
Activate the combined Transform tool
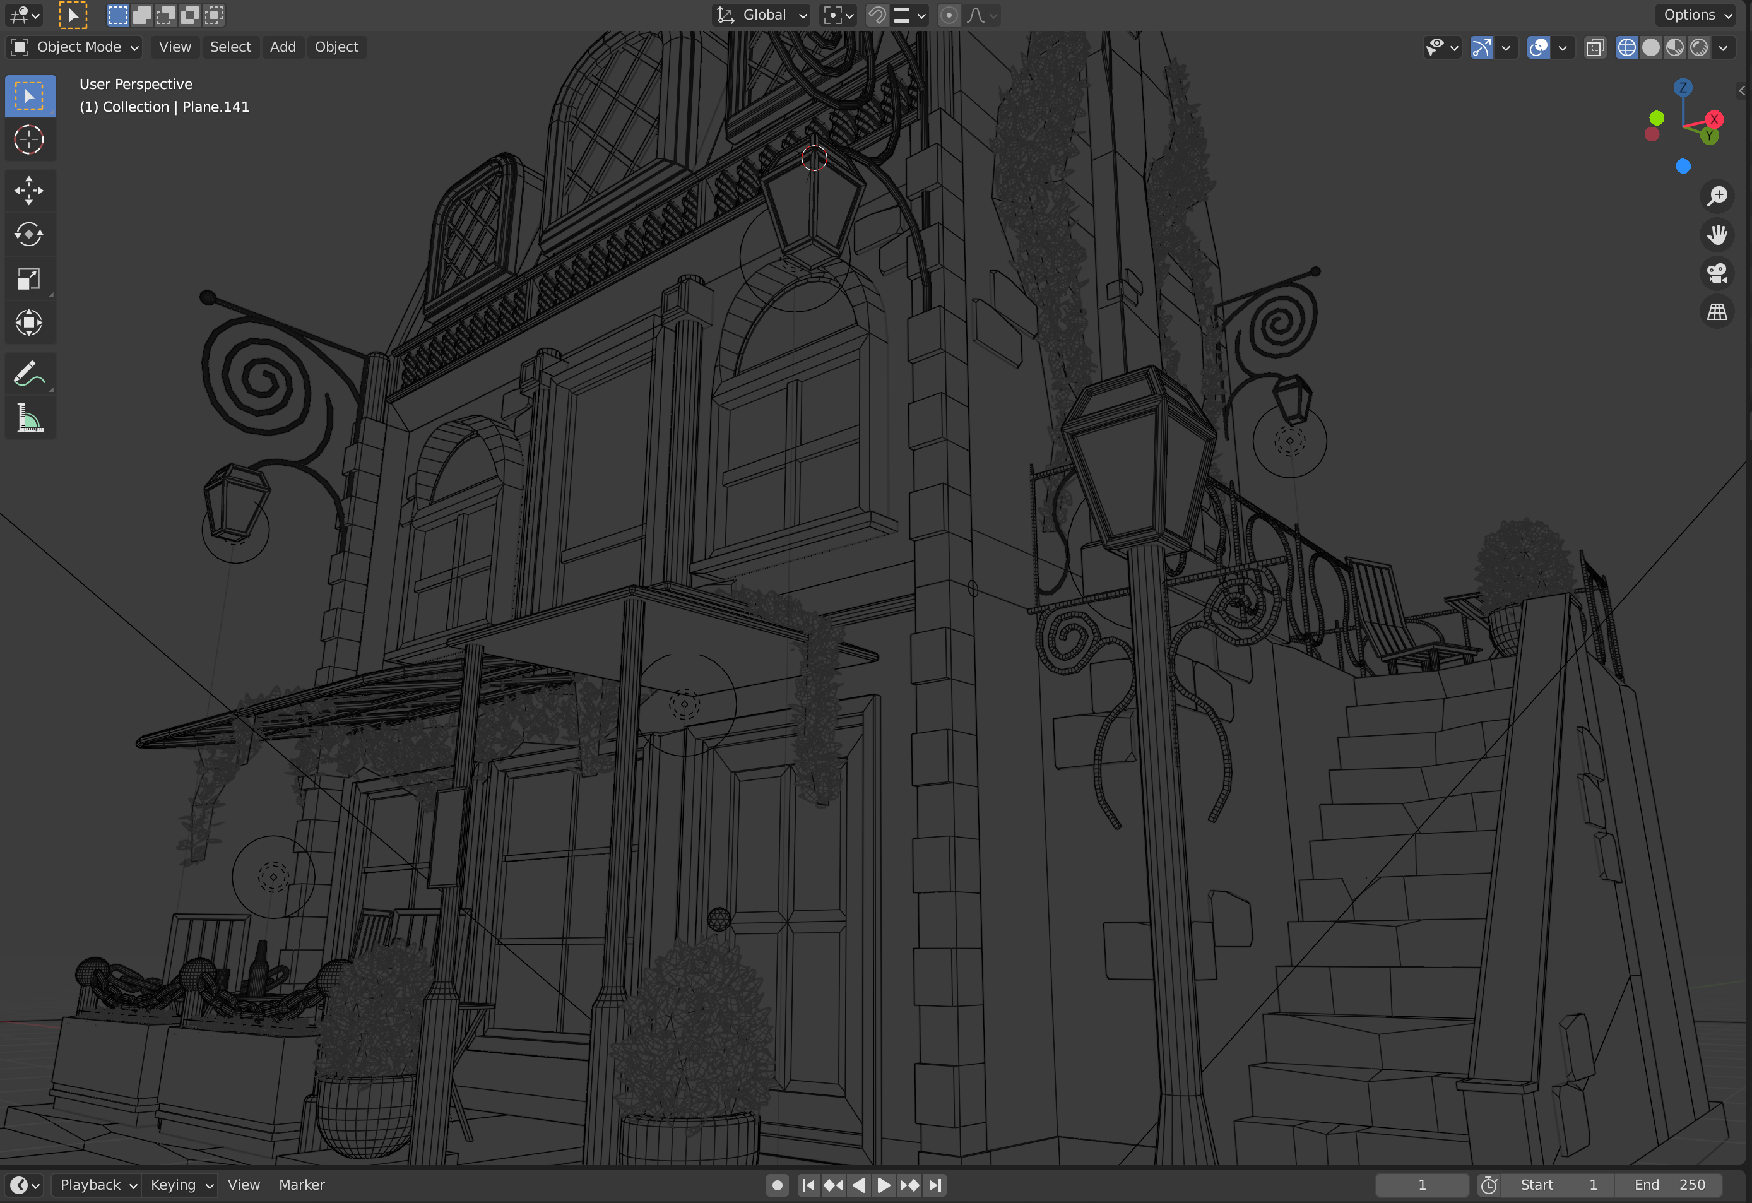pos(30,323)
